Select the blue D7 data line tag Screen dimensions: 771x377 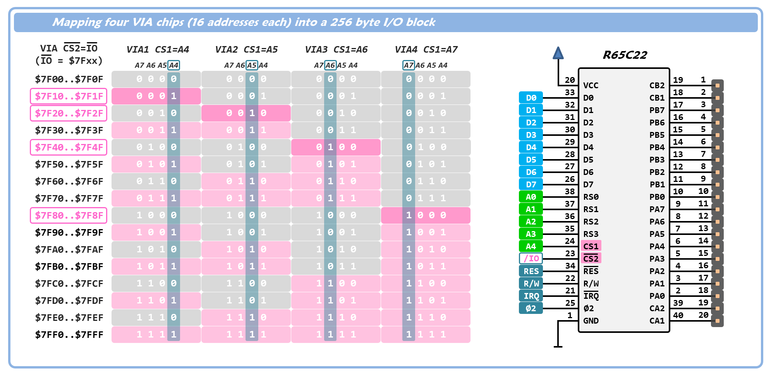531,185
